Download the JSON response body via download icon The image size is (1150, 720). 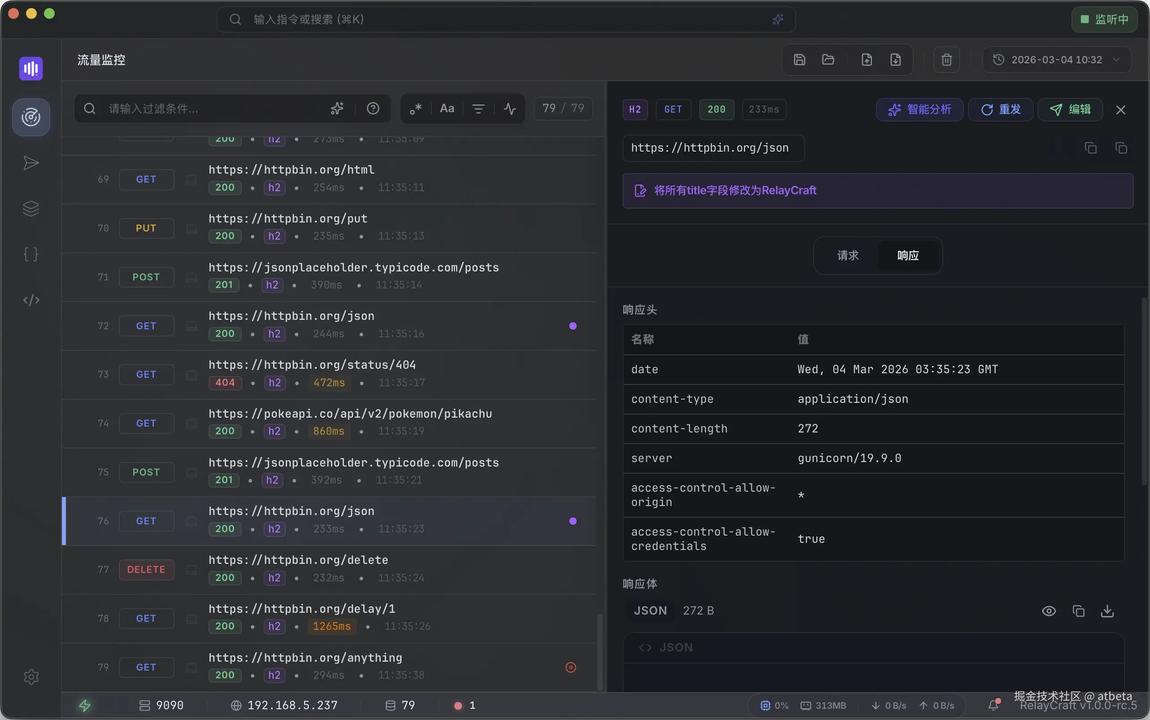1108,611
